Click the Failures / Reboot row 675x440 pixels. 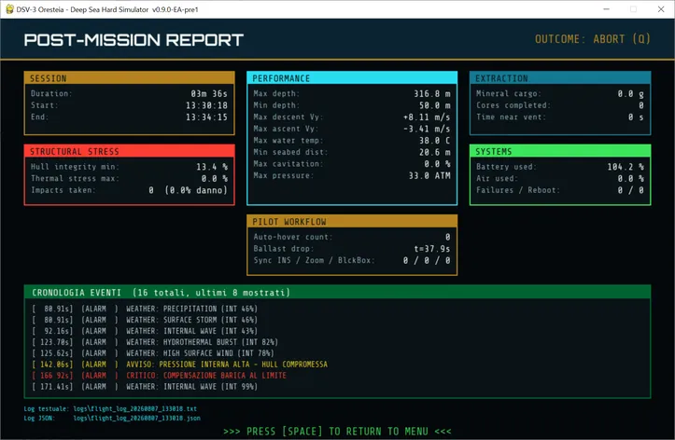[x=559, y=190]
